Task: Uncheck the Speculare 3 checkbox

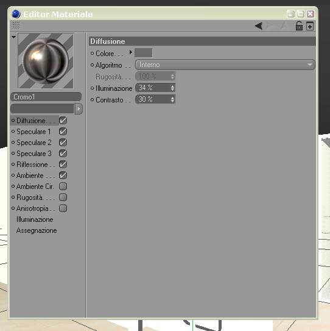Action: click(63, 153)
